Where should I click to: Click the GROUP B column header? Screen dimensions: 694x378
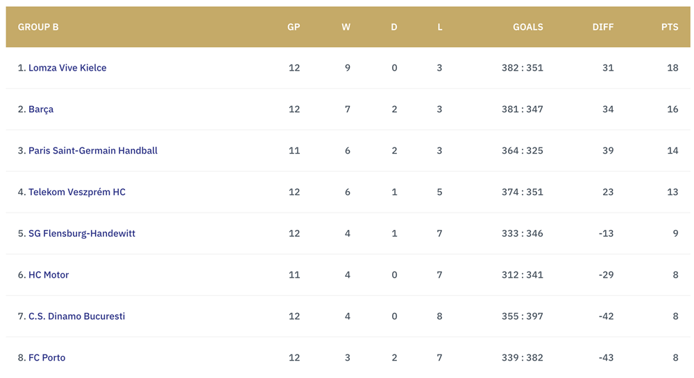(38, 27)
